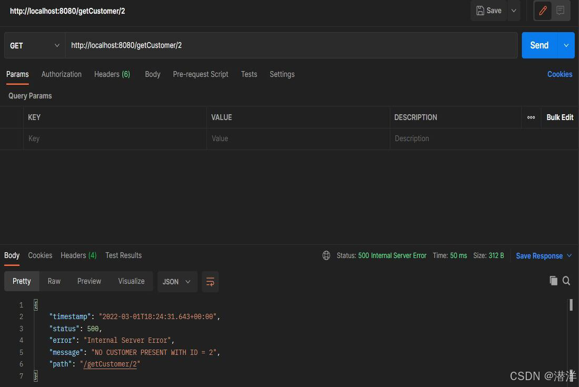Screen dimensions: 579x387
Task: Click the DESCRIPTION column header
Action: click(415, 117)
